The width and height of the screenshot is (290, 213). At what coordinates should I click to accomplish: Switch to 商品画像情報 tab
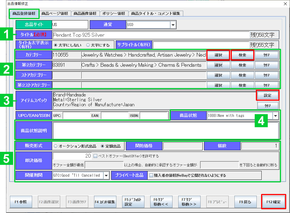tap(85, 13)
